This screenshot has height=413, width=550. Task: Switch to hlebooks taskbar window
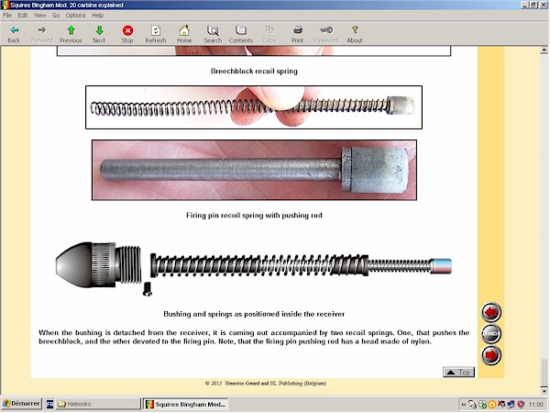pyautogui.click(x=98, y=404)
